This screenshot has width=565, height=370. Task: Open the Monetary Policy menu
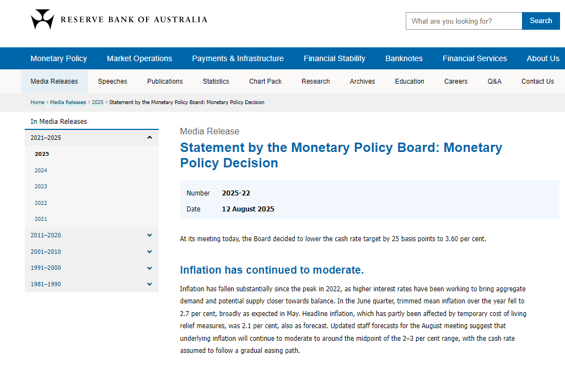[59, 59]
